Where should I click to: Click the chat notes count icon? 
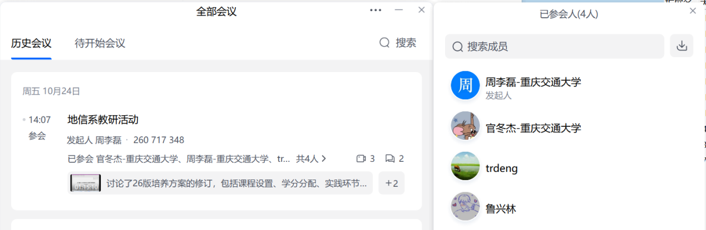point(389,159)
